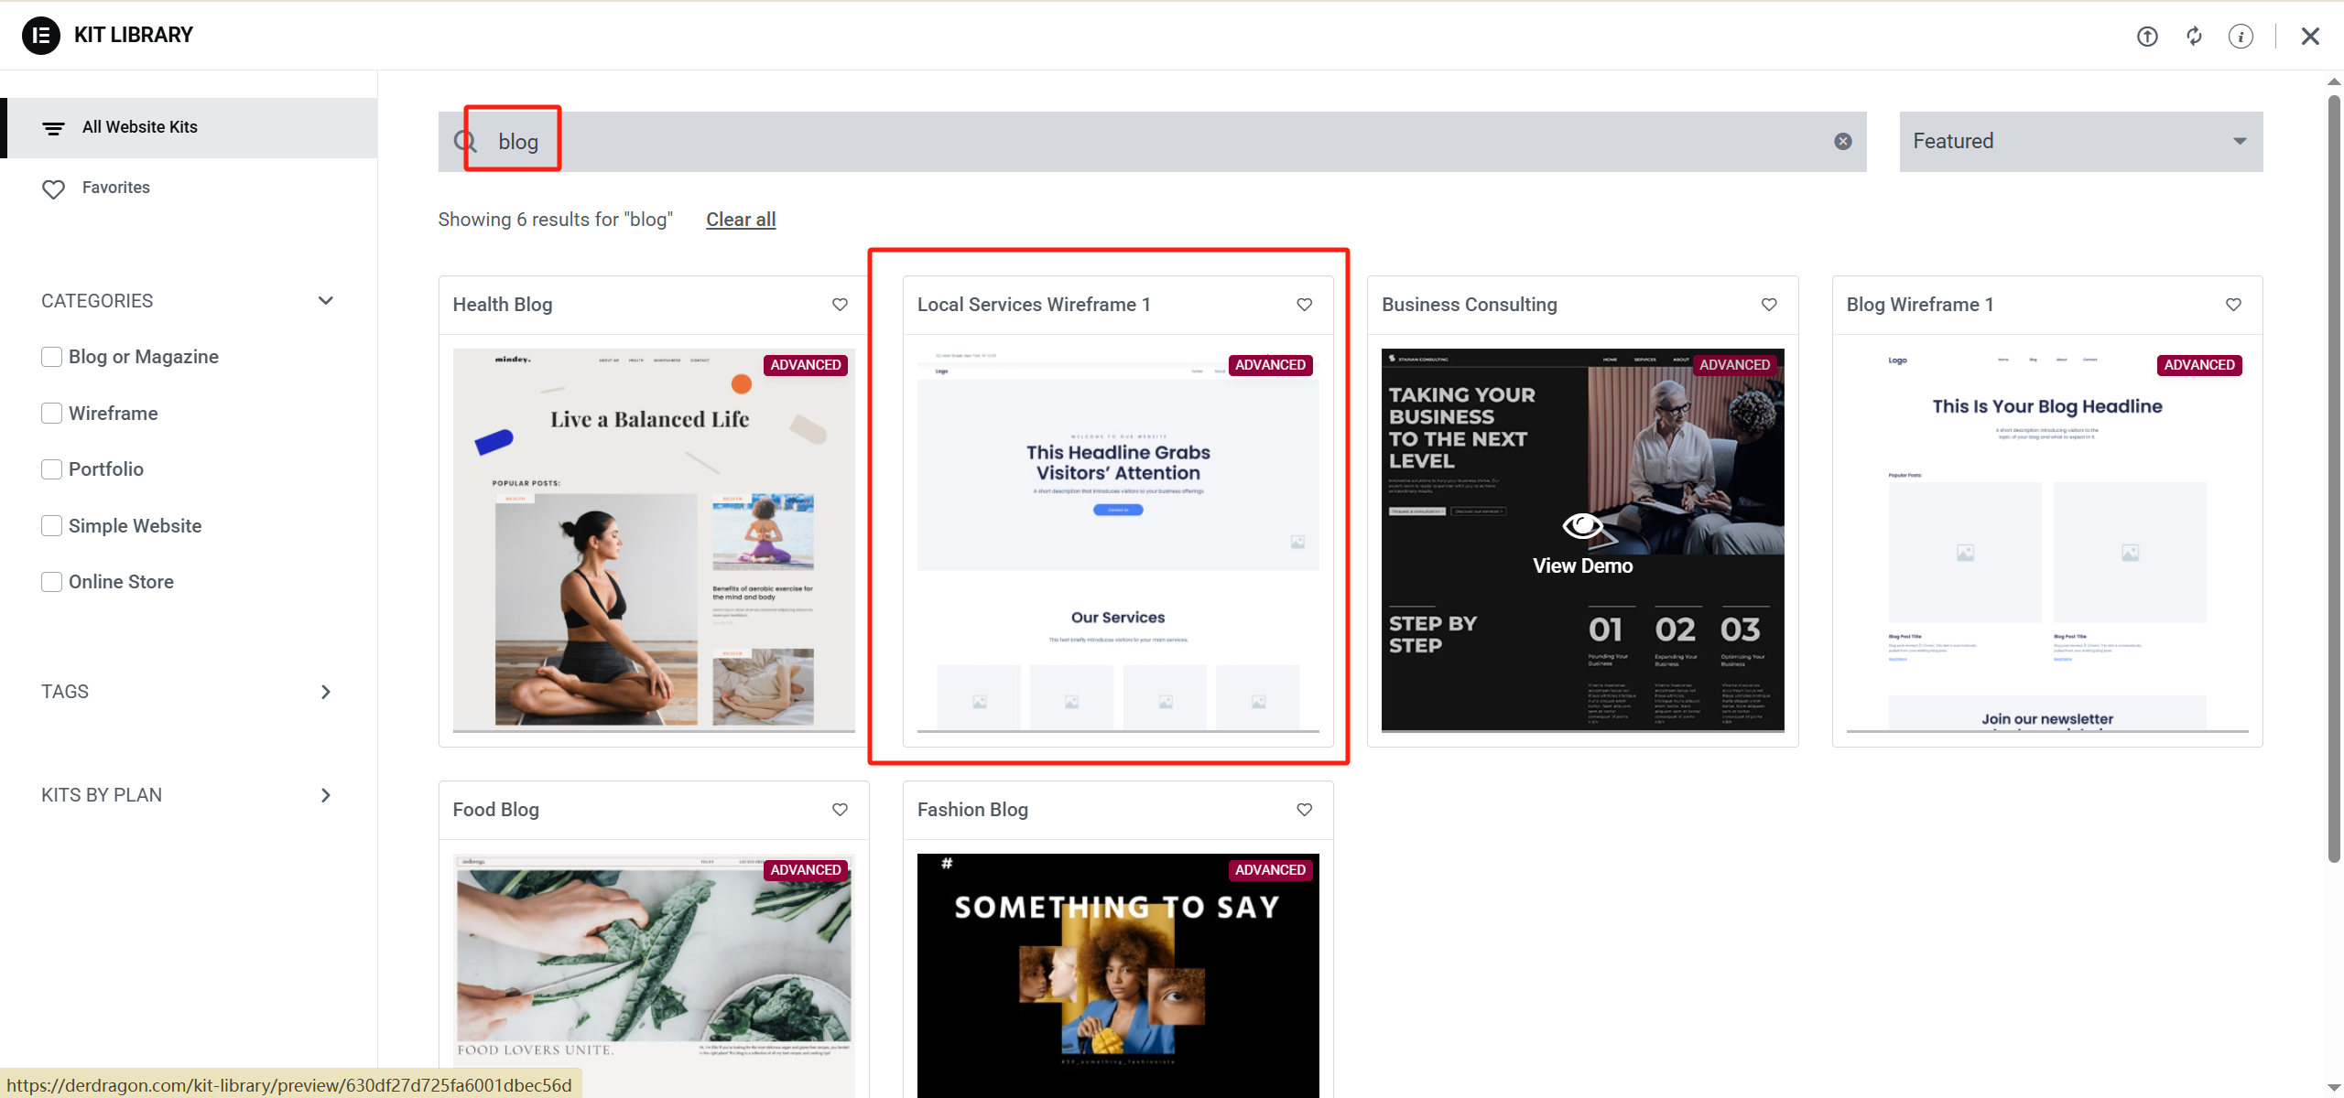Select All Website Kits menu item
2344x1098 pixels.
click(x=140, y=127)
